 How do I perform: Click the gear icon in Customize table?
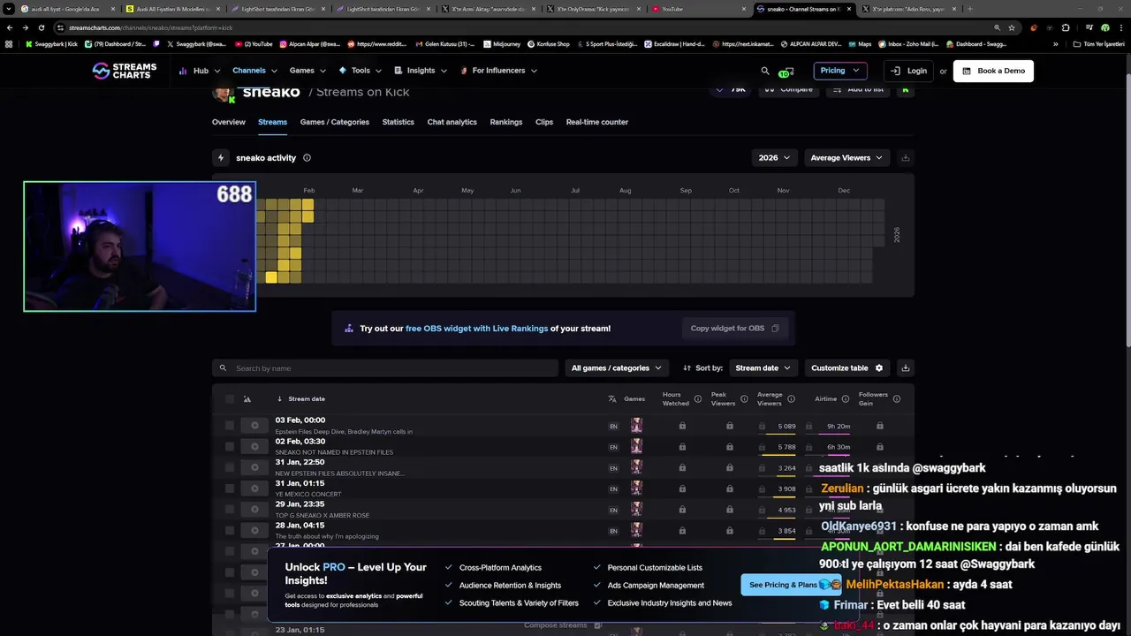878,368
